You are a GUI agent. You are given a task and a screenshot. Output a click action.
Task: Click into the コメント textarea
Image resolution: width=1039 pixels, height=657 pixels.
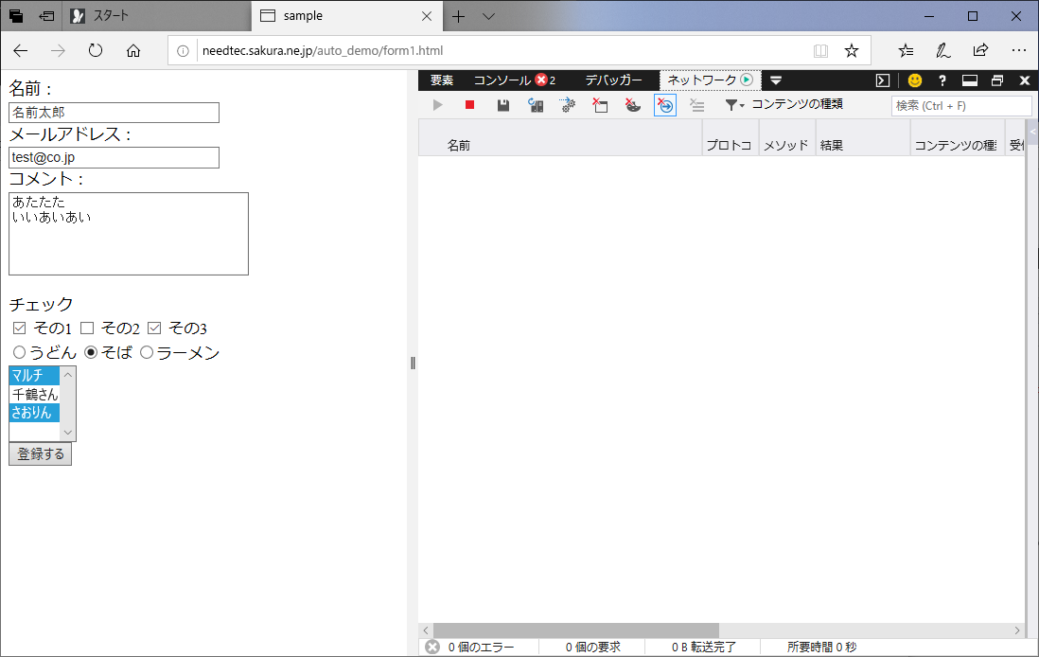[129, 234]
